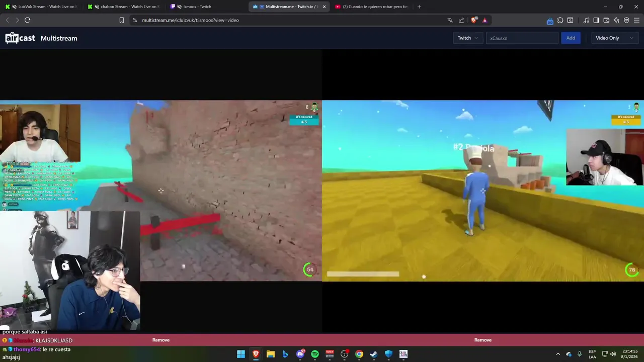
Task: Open File Explorer from the taskbar
Action: point(271,354)
